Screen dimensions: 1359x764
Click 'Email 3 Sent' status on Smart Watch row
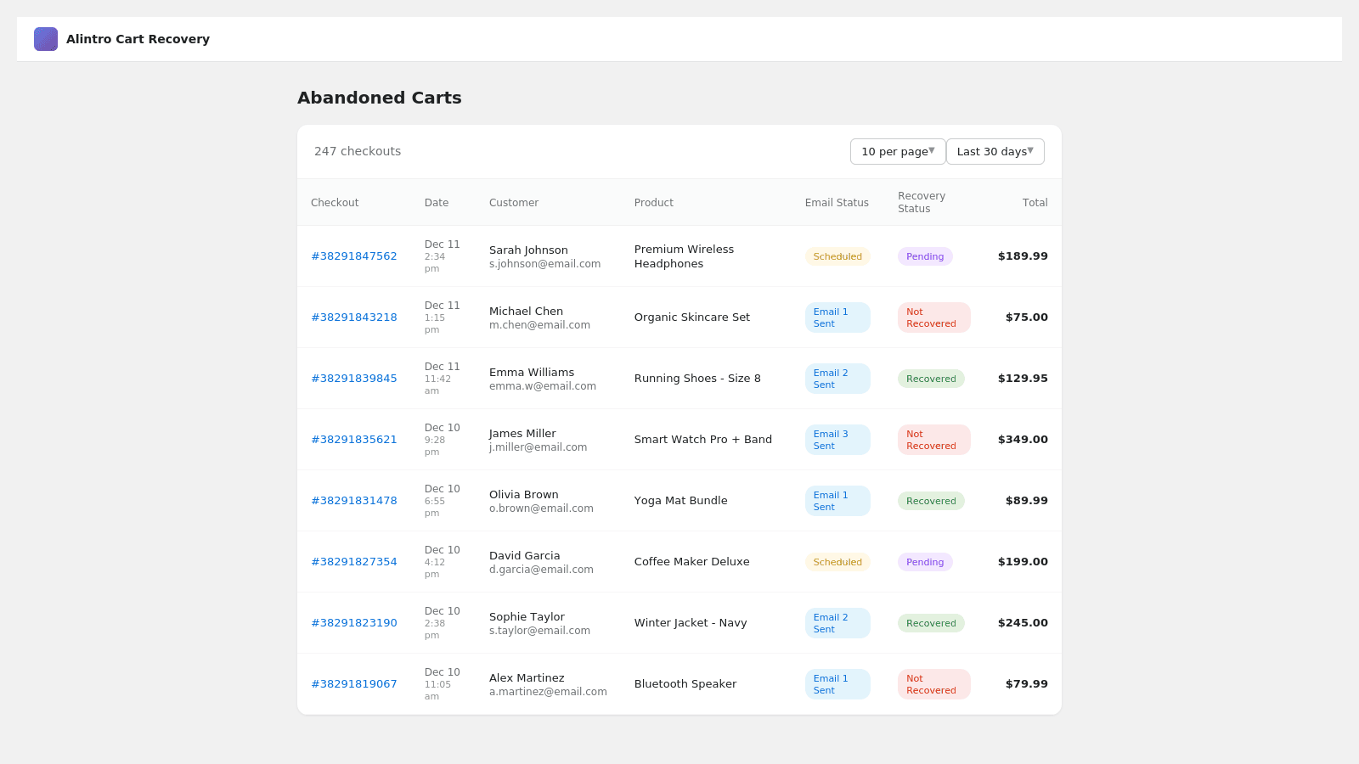click(x=837, y=439)
